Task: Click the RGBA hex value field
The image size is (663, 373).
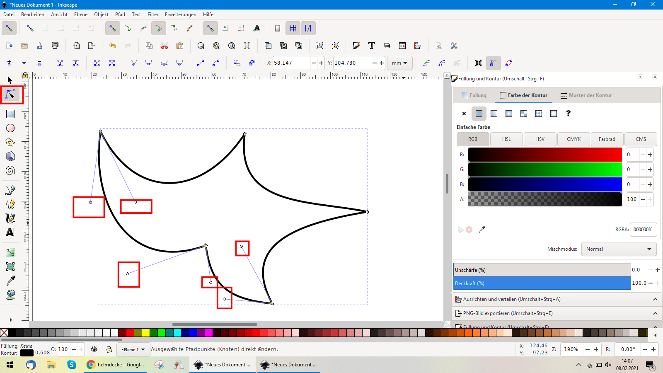Action: [643, 230]
